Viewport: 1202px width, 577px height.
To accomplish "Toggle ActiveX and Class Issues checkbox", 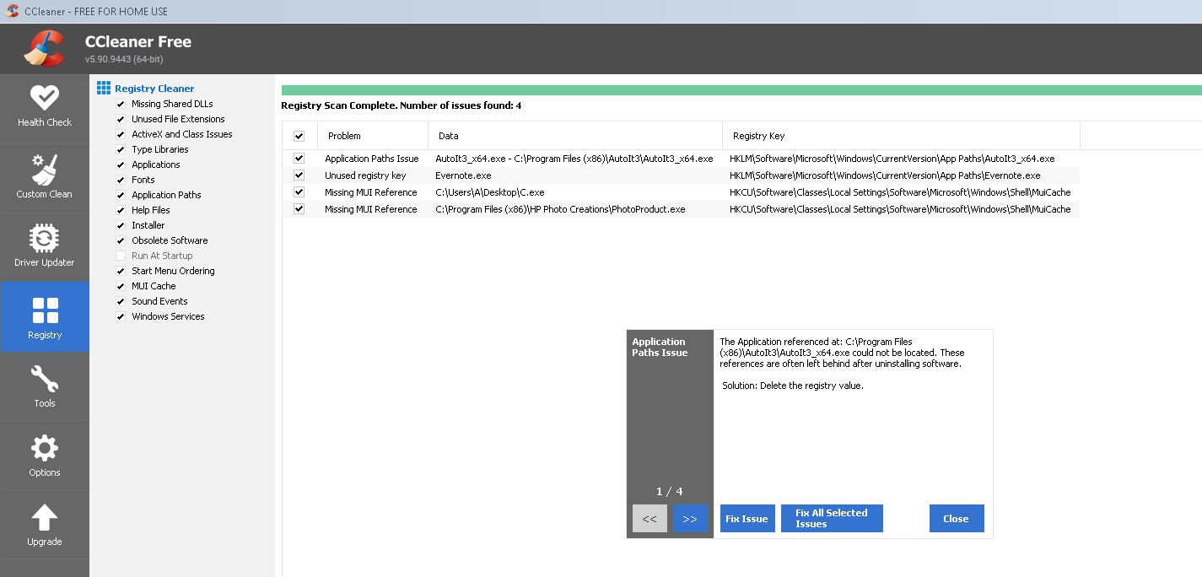I will pos(121,134).
